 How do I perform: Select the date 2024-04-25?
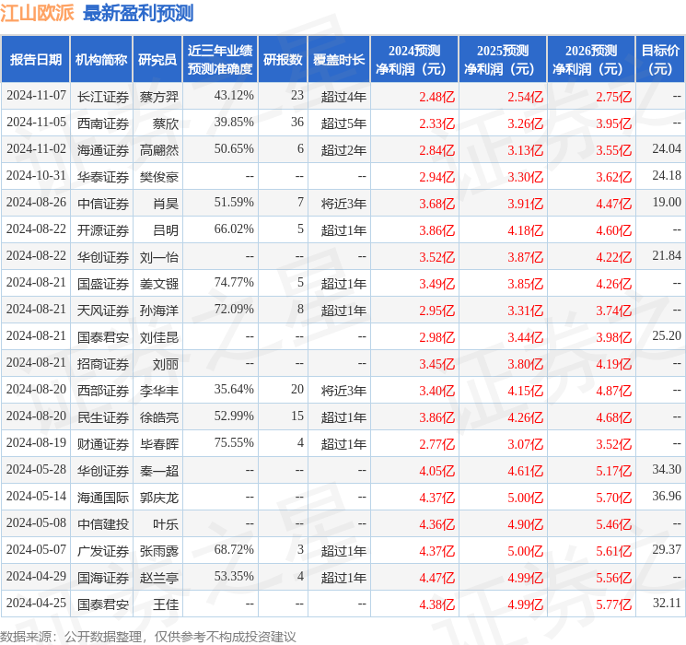(36, 603)
